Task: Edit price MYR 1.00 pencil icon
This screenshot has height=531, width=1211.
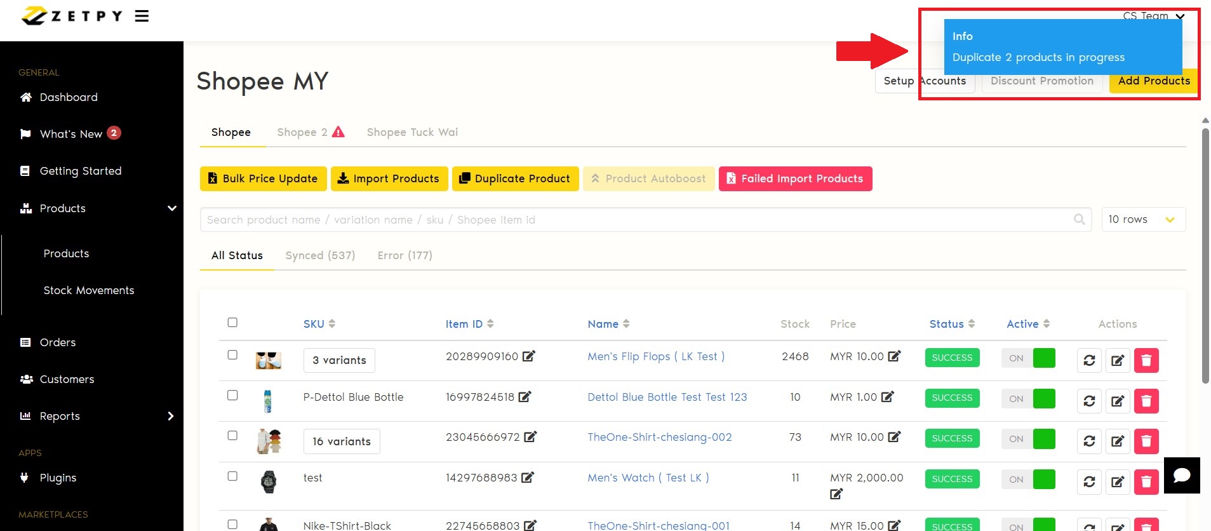Action: point(887,397)
